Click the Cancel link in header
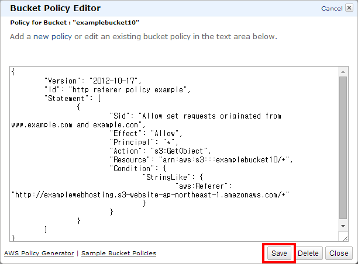 click(x=332, y=9)
